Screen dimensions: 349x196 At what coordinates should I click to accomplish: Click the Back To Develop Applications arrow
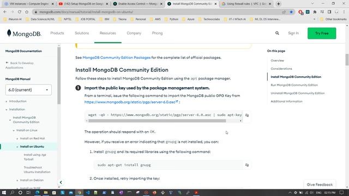coord(7,63)
